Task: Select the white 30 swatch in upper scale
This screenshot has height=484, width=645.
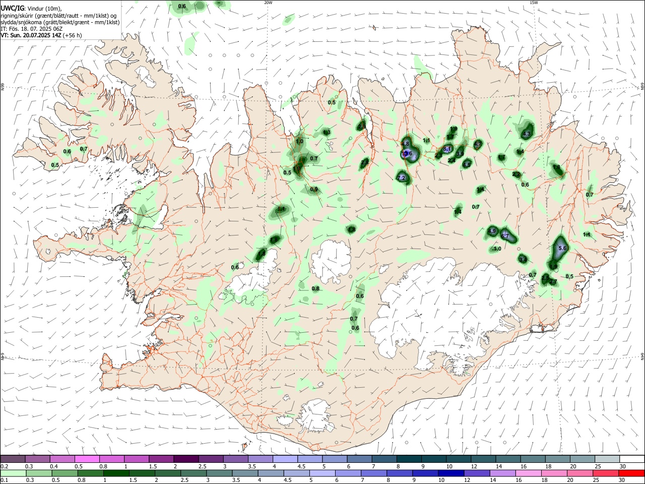Action: [632, 459]
